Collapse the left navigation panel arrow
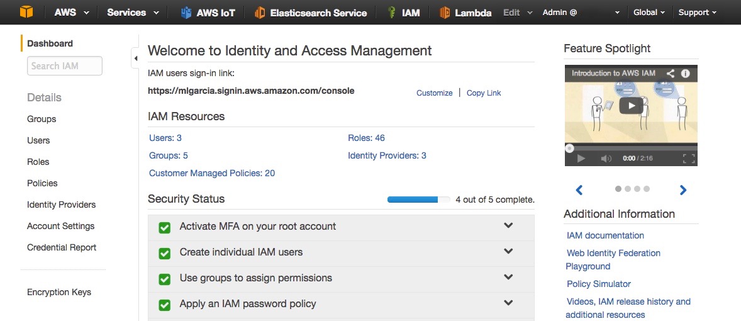 (x=135, y=59)
